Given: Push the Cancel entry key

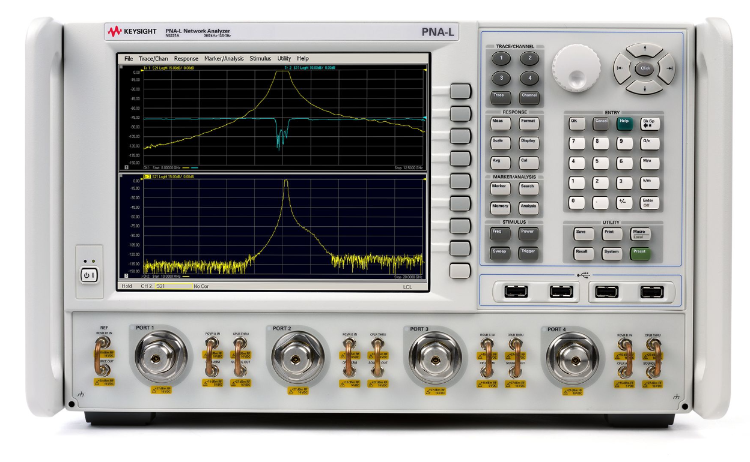Looking at the screenshot, I should [601, 124].
